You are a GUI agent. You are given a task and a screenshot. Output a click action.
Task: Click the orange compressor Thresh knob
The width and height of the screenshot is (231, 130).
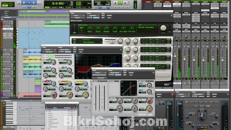click(149, 109)
